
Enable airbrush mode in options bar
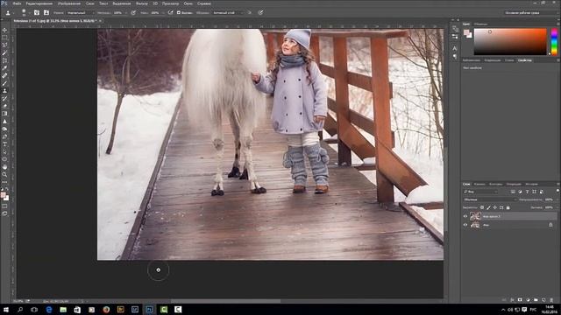tap(170, 12)
